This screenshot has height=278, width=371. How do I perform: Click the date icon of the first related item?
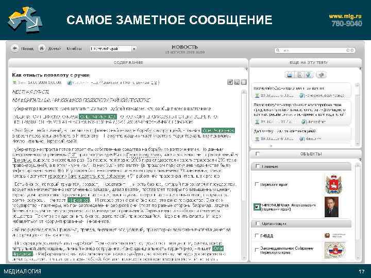pos(257,95)
